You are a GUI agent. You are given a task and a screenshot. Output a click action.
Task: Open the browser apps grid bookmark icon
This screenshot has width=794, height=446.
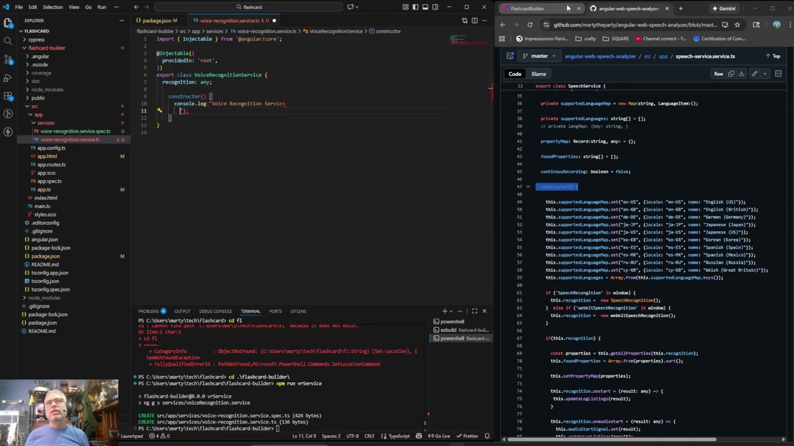tap(502, 38)
